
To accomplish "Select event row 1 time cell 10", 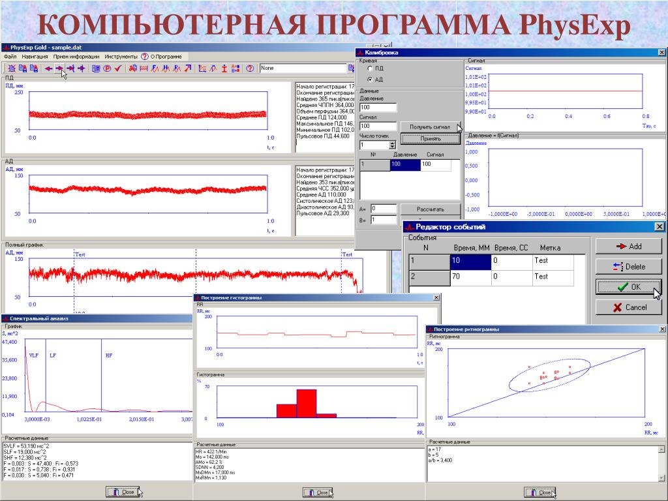I will point(470,261).
